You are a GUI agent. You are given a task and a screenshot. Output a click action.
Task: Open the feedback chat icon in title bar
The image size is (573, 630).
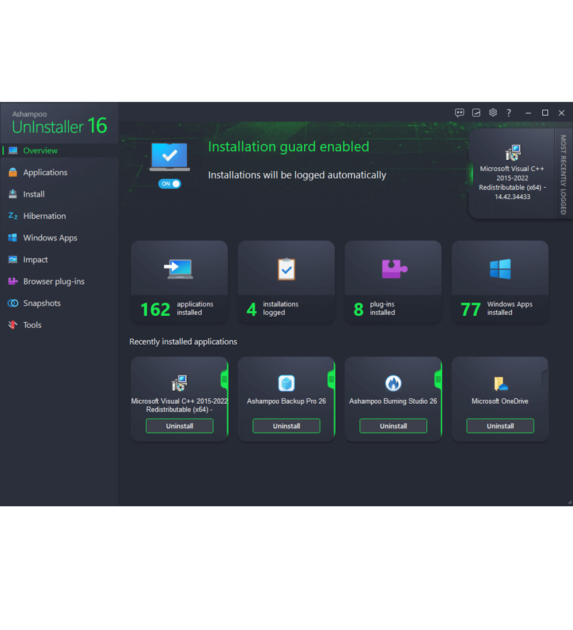460,113
